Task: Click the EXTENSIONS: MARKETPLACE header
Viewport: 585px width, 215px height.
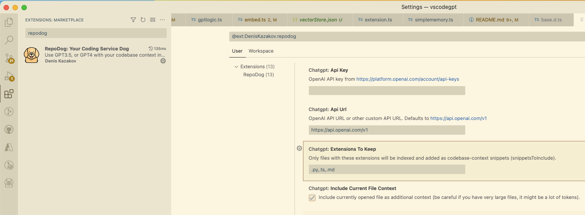Action: [x=55, y=20]
